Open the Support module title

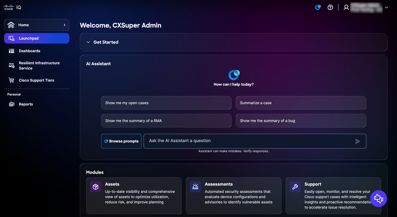[x=313, y=184]
